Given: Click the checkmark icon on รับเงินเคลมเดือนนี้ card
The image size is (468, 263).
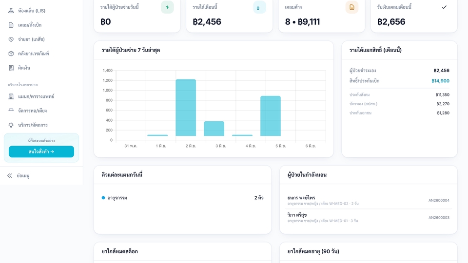Looking at the screenshot, I should coord(444,7).
